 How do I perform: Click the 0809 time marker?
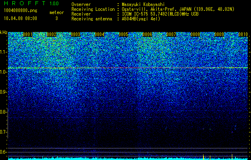pos(219,34)
